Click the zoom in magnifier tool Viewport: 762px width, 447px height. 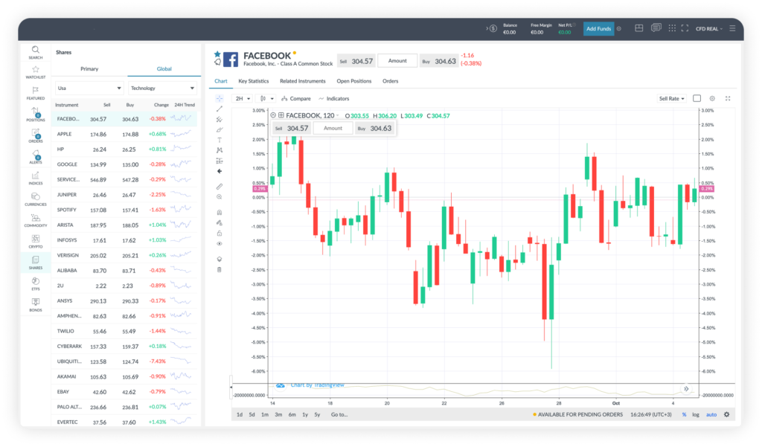coord(220,197)
